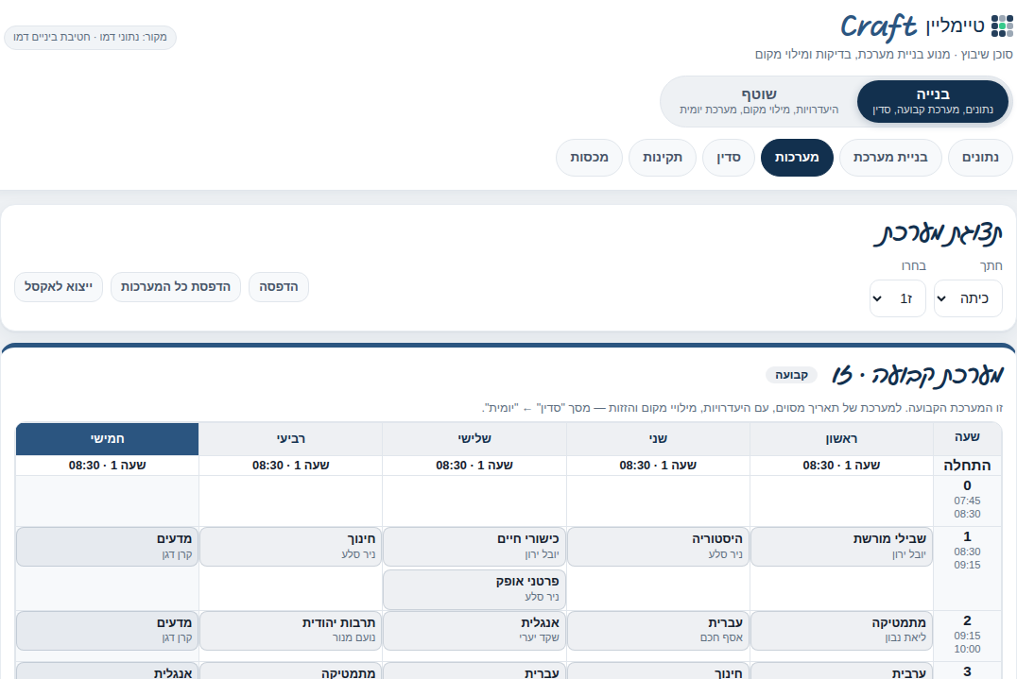The image size is (1017, 679).
Task: Open the תרבות יהודית lesson card
Action: coord(290,631)
